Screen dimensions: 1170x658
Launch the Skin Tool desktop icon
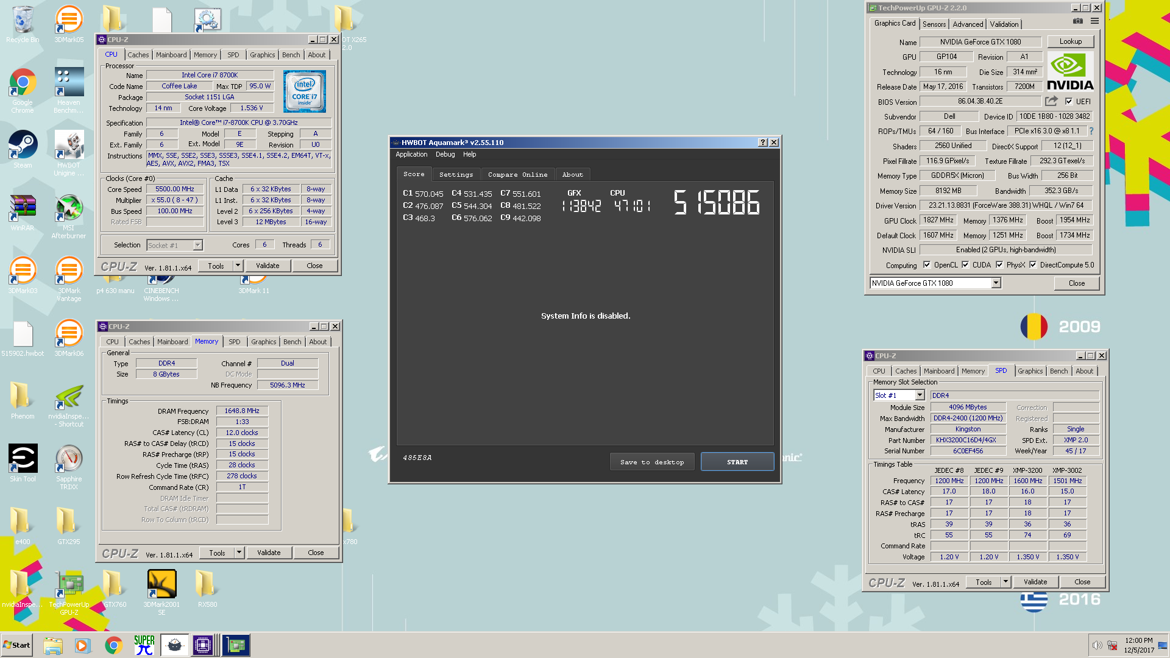[23, 463]
